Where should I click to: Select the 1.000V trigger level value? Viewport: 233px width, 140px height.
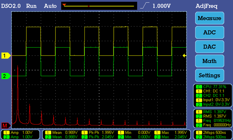[162, 6]
